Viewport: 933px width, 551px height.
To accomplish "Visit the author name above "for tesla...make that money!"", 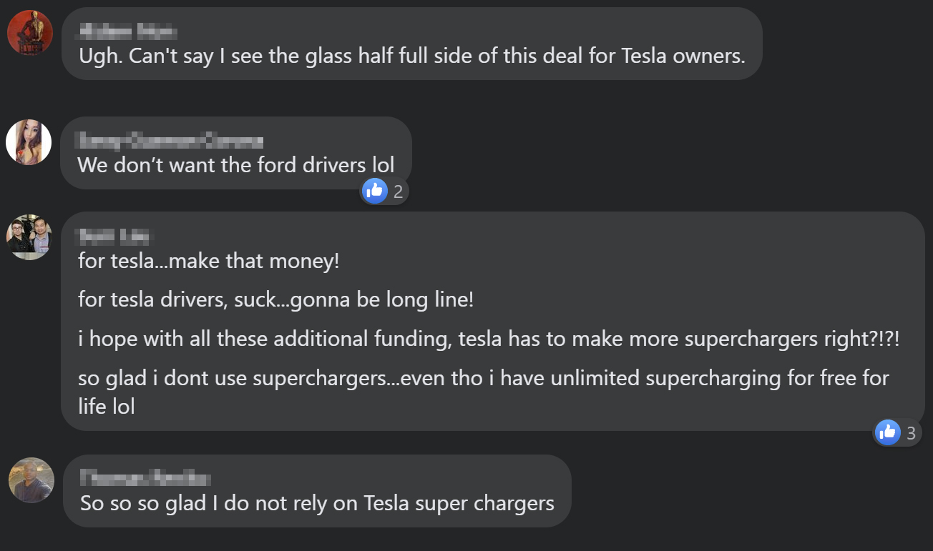I will pyautogui.click(x=114, y=236).
